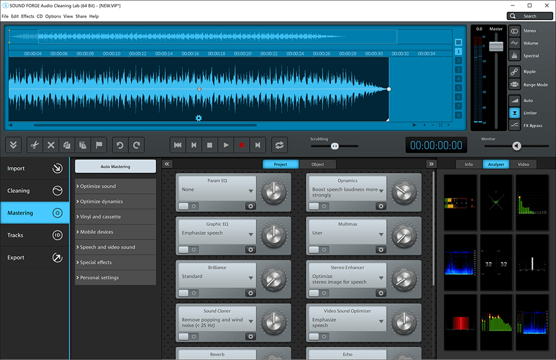Go to the previous marker

pyautogui.click(x=193, y=145)
